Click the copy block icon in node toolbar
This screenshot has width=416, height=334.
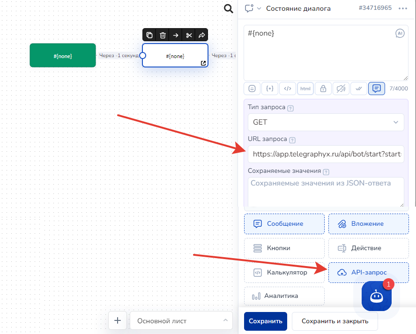tap(149, 35)
